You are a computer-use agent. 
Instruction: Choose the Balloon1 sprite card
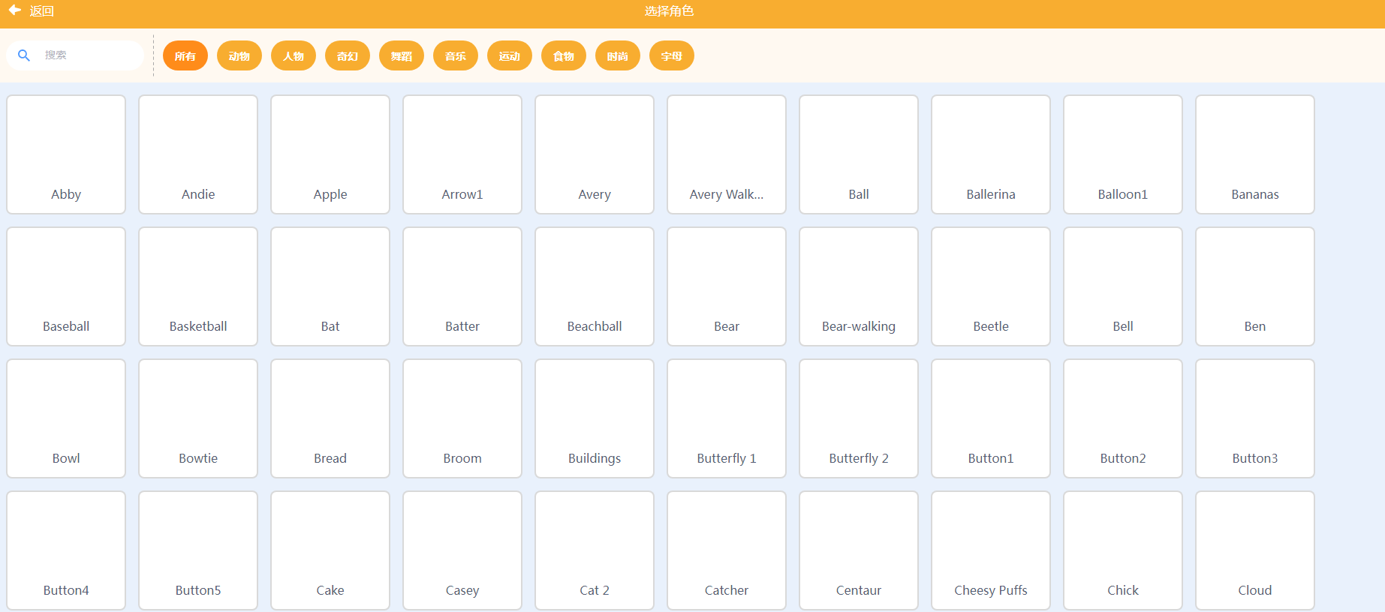[x=1123, y=154]
